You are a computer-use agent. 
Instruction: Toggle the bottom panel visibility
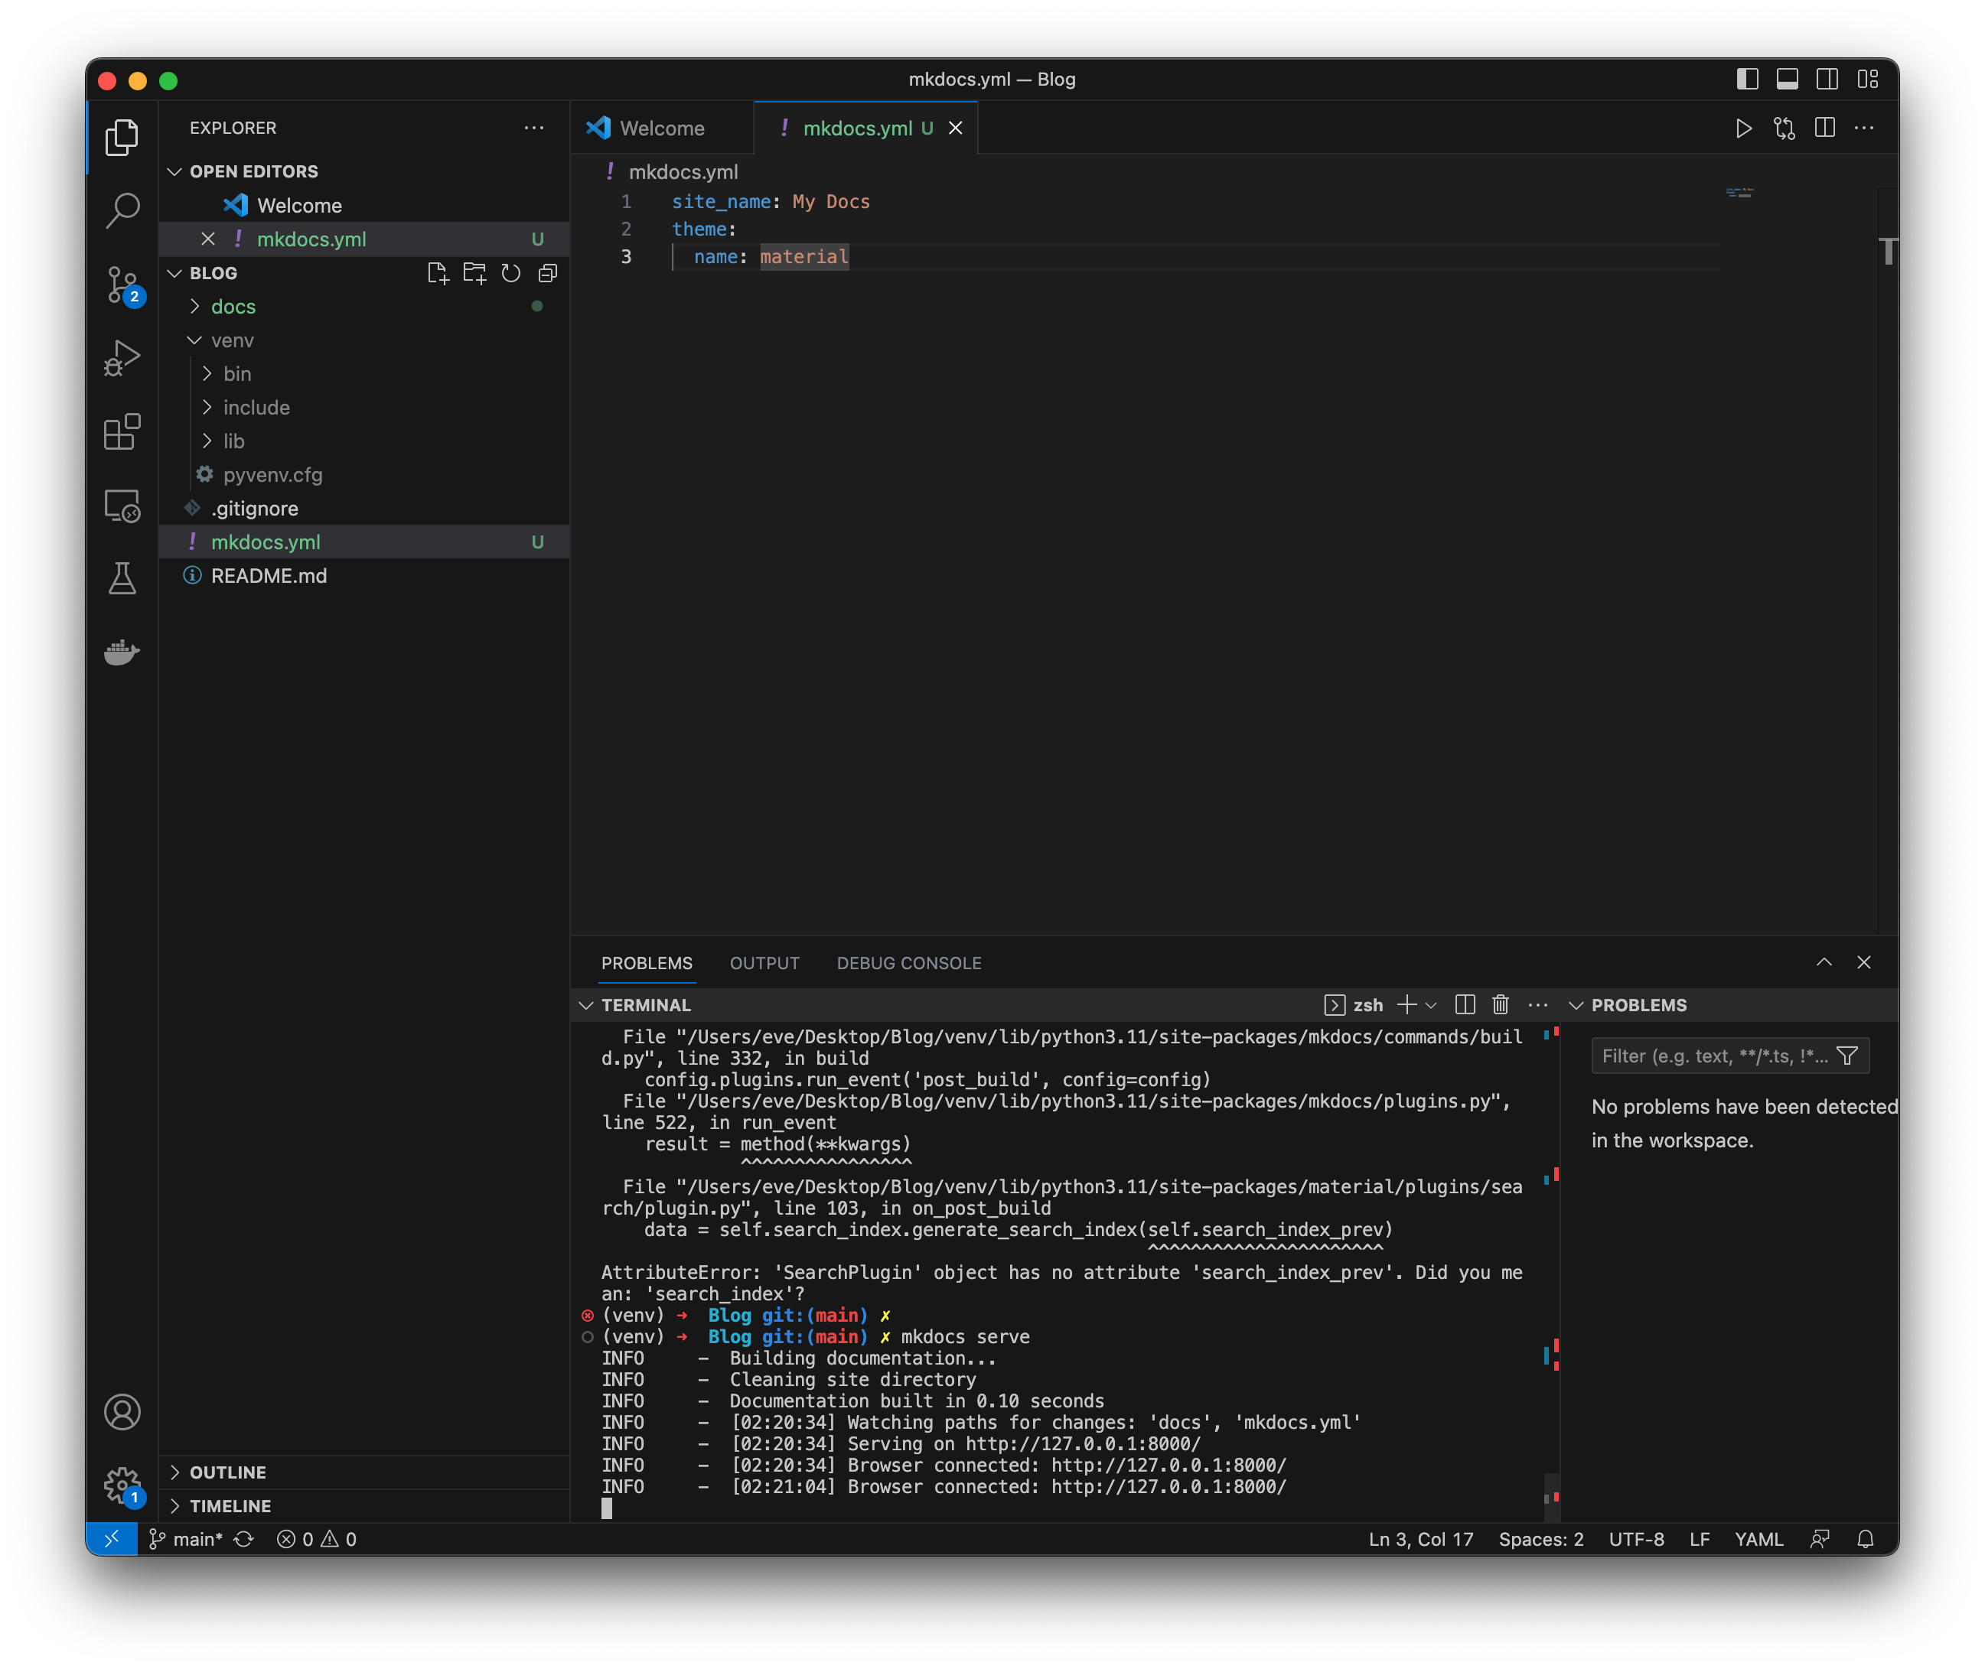click(x=1787, y=80)
